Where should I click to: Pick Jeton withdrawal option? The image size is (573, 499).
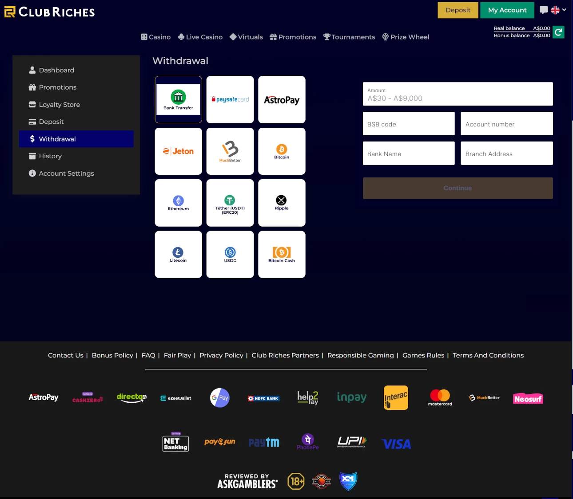click(x=178, y=151)
